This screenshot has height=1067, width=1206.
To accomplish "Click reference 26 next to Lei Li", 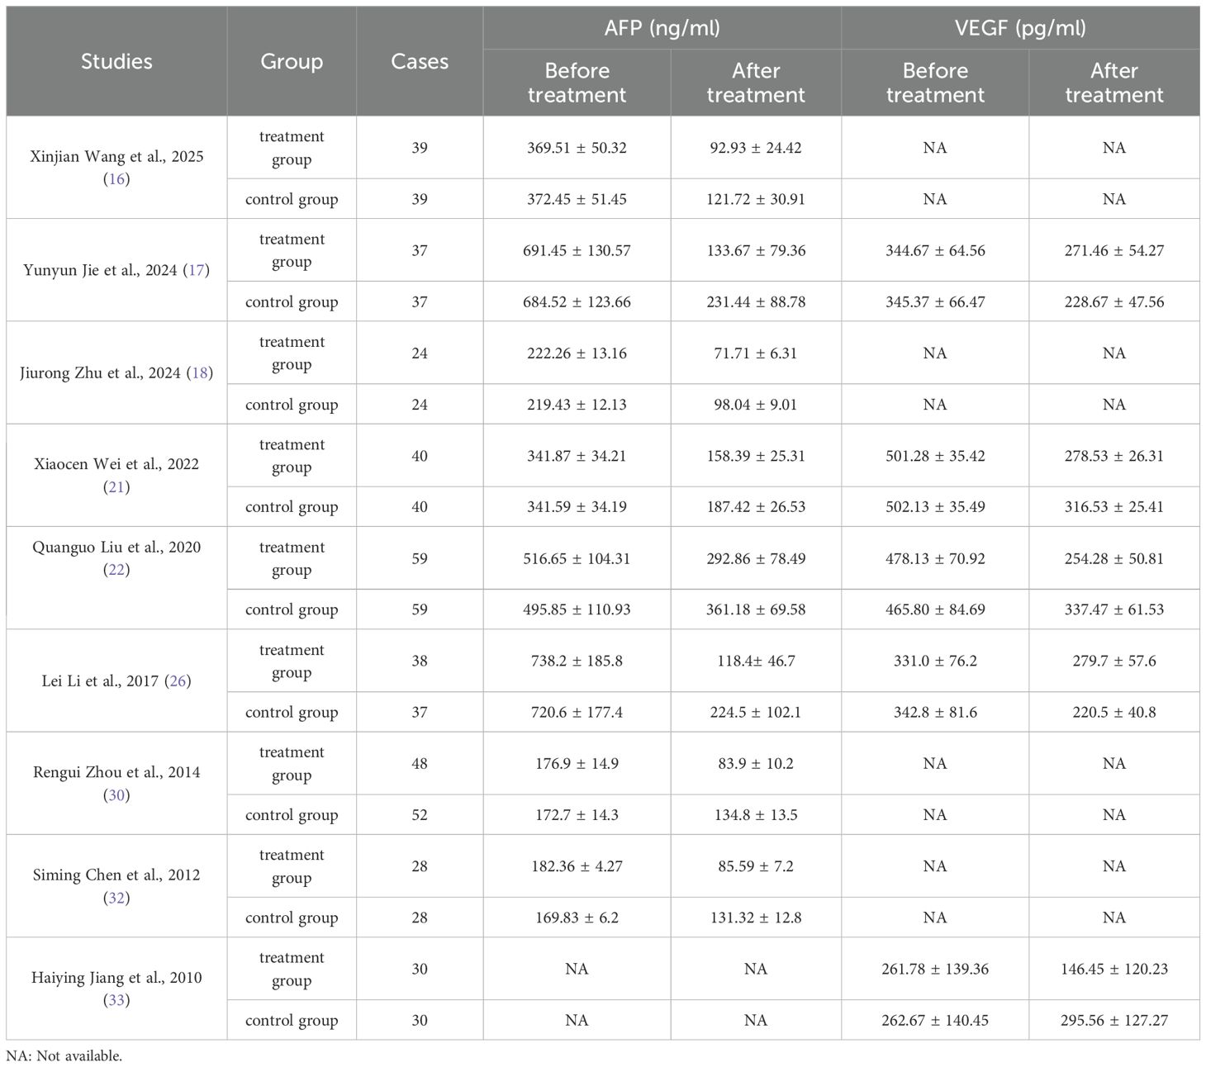I will click(178, 681).
